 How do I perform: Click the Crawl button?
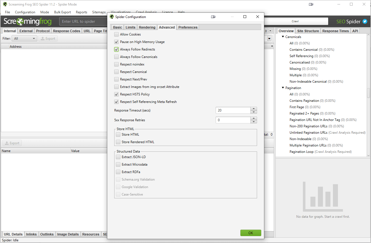click(x=295, y=21)
